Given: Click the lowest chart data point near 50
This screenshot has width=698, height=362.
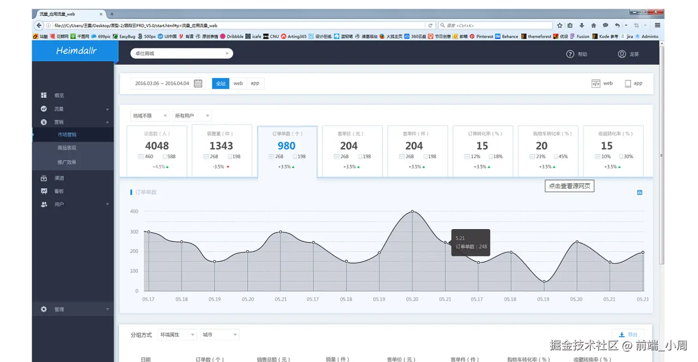Looking at the screenshot, I should click(x=544, y=282).
